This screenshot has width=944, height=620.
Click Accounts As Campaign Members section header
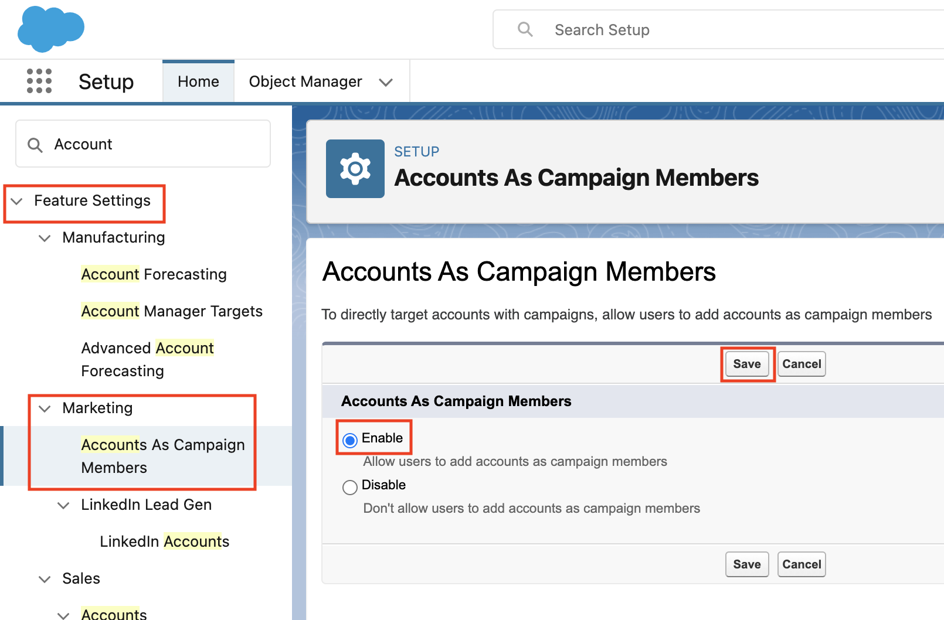pos(456,401)
